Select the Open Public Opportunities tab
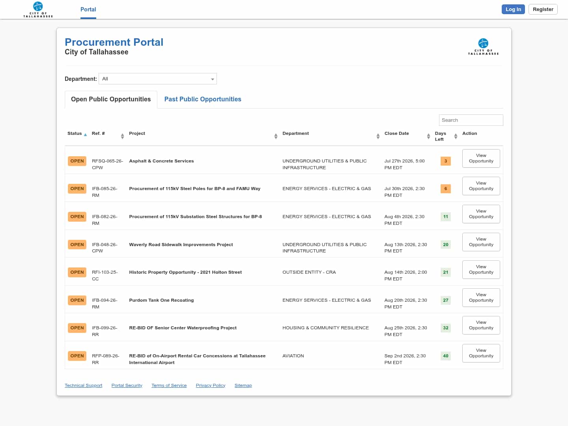 111,99
